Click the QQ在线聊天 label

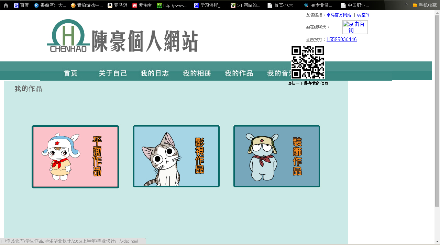[x=318, y=27]
